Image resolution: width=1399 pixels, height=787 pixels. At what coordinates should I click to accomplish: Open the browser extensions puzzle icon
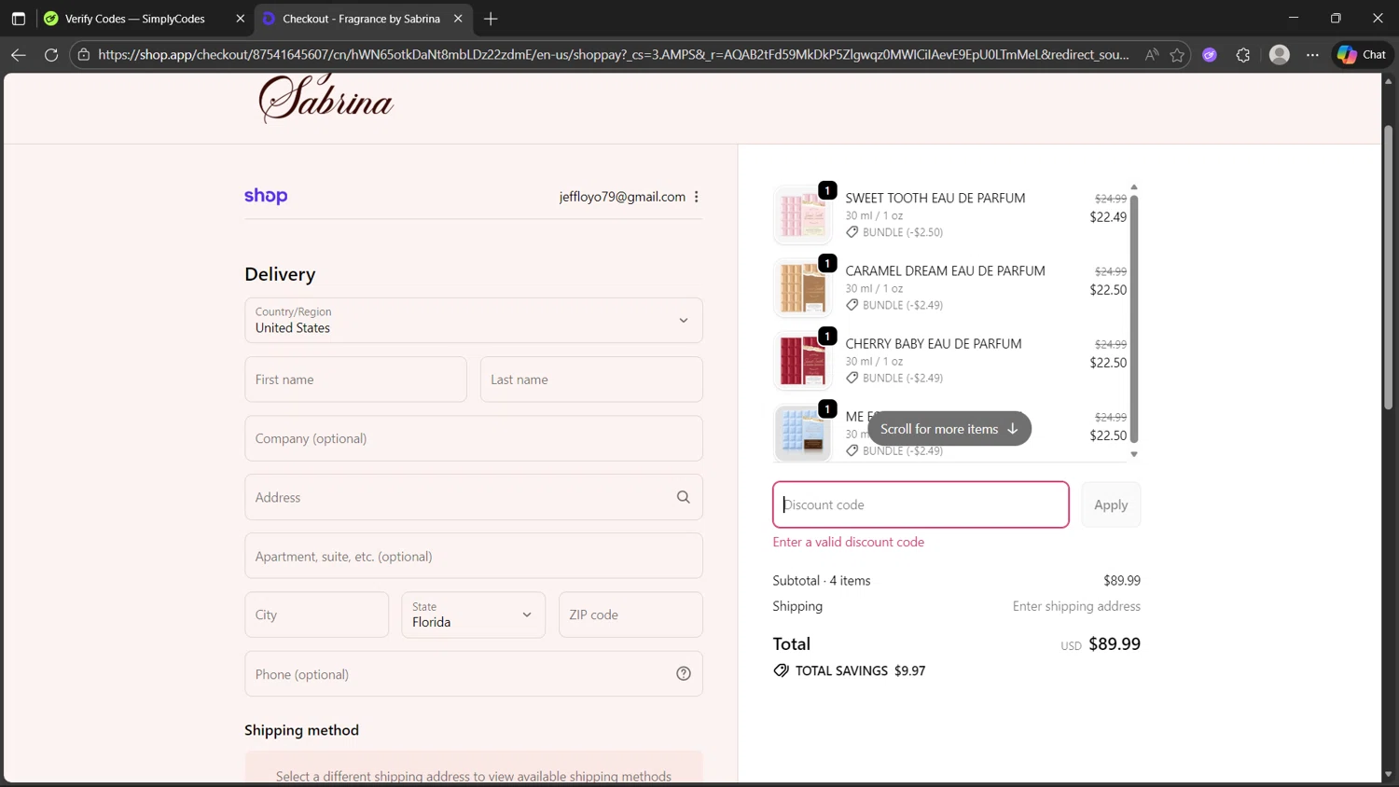point(1243,55)
